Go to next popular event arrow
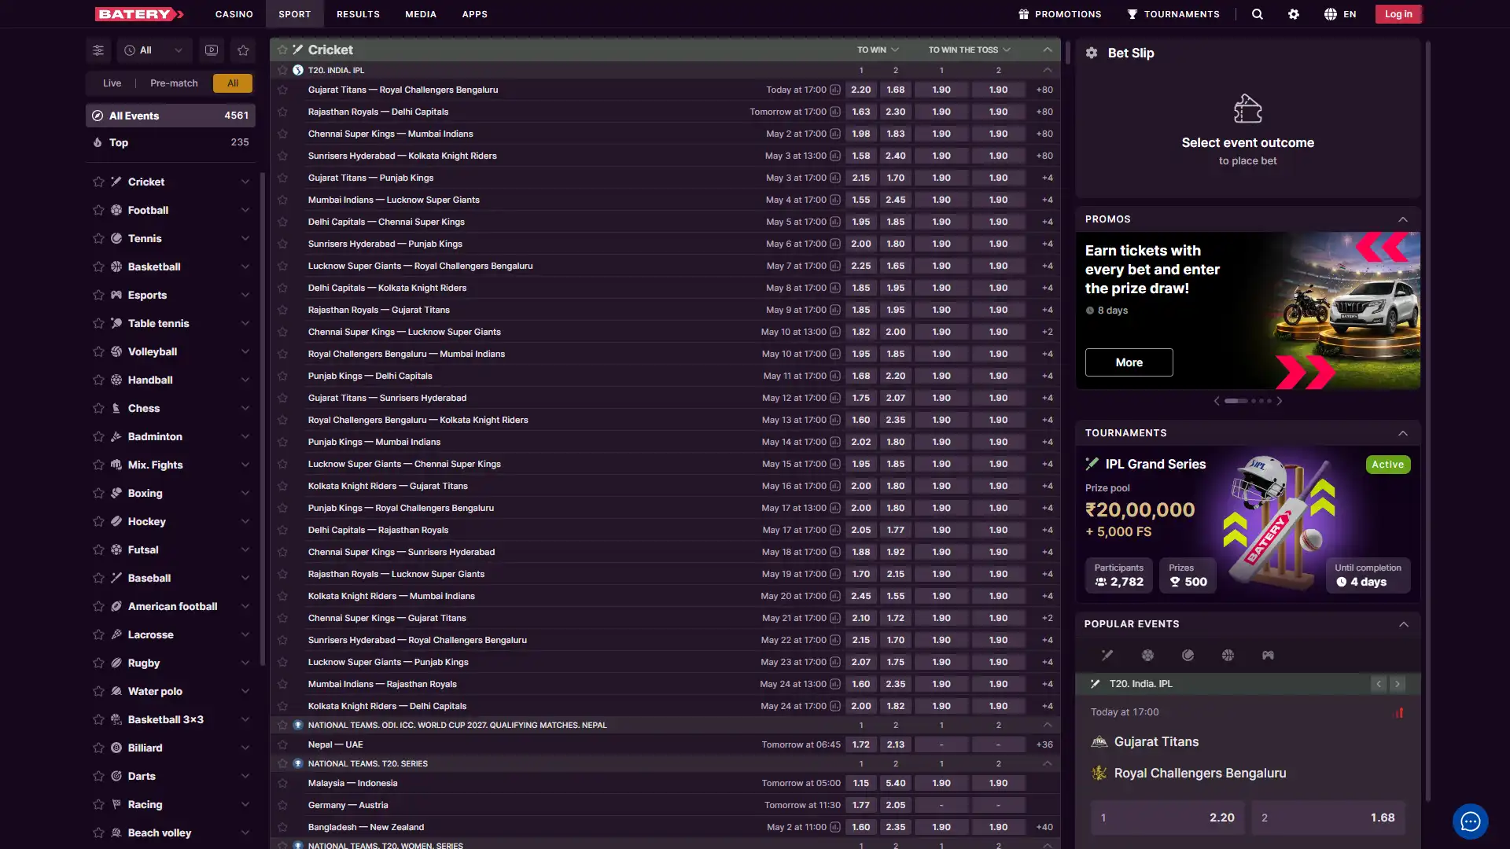The height and width of the screenshot is (849, 1510). [x=1398, y=684]
